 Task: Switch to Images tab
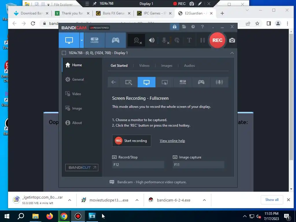coord(167,66)
